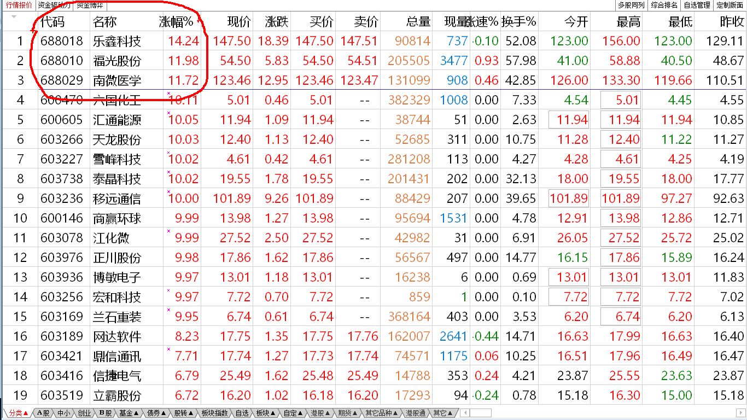Click the 总量 column header
This screenshot has width=747, height=420.
pyautogui.click(x=418, y=22)
